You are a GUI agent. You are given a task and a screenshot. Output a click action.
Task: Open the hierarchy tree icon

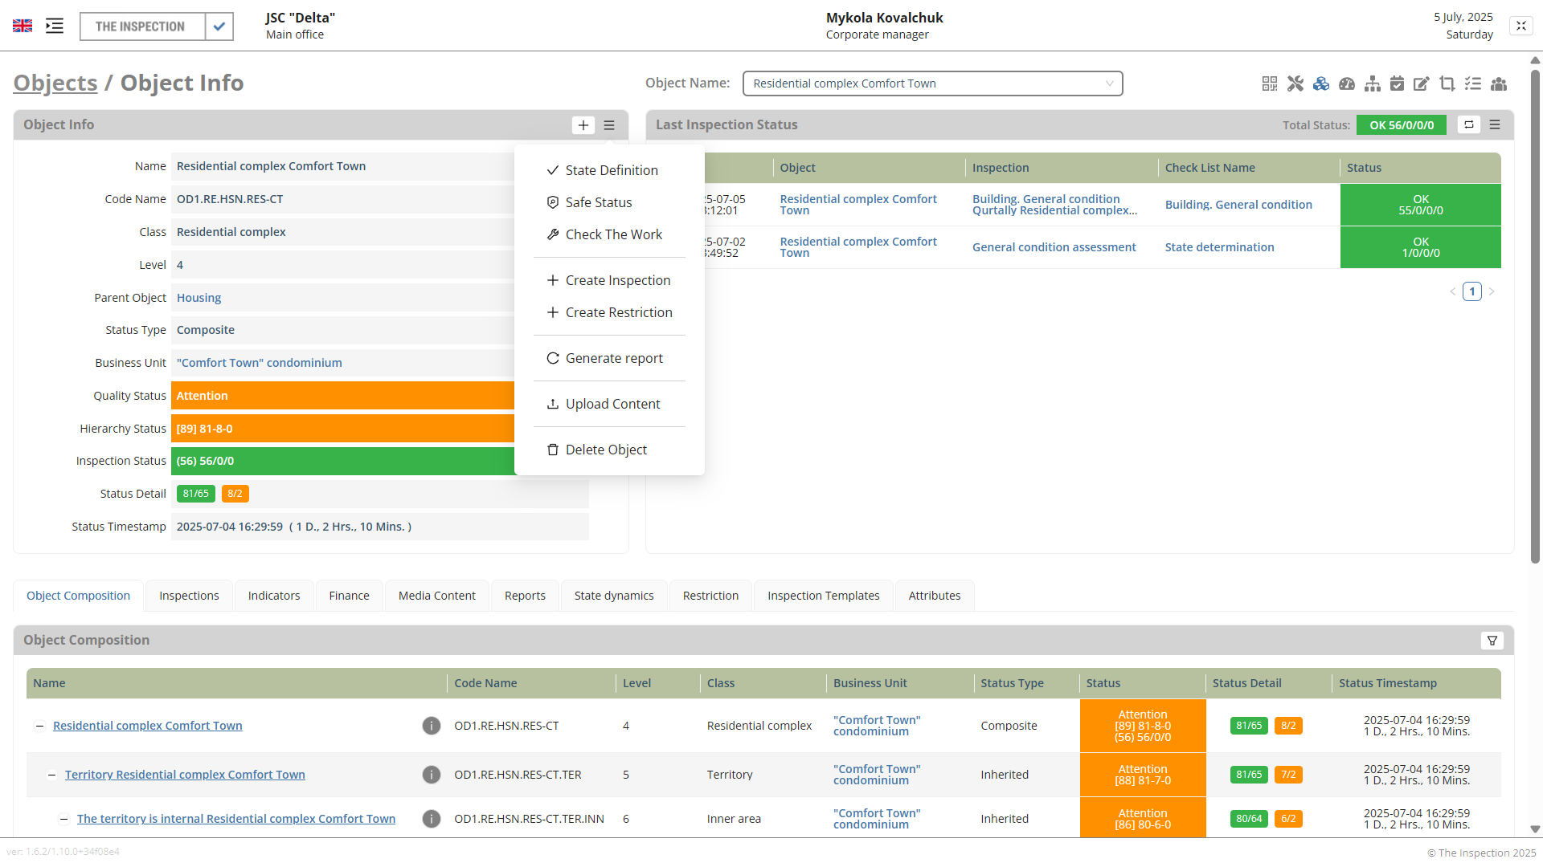coord(1373,83)
